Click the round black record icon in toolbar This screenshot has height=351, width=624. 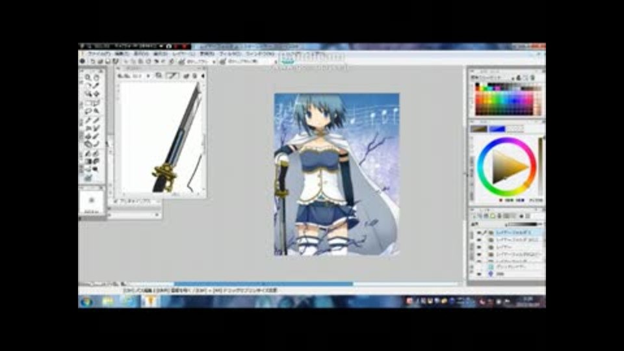[83, 61]
